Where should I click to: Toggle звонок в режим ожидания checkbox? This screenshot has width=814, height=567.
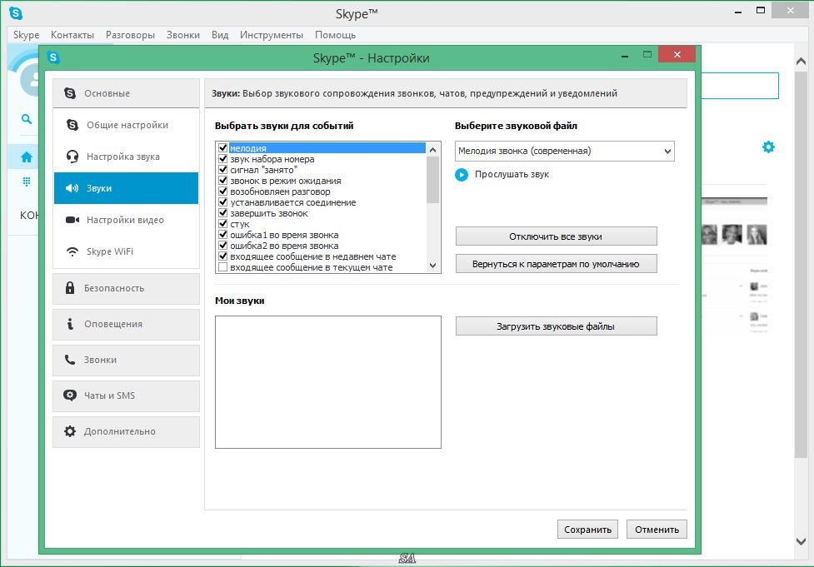click(x=223, y=181)
